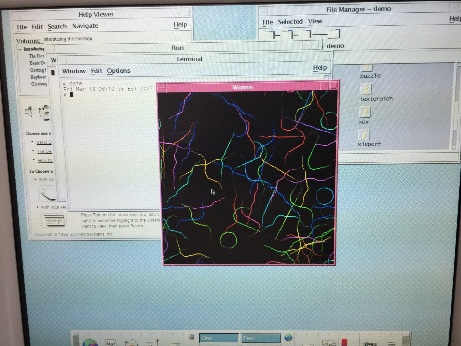Select 'Getting' topic in Help Viewer tree

point(38,70)
